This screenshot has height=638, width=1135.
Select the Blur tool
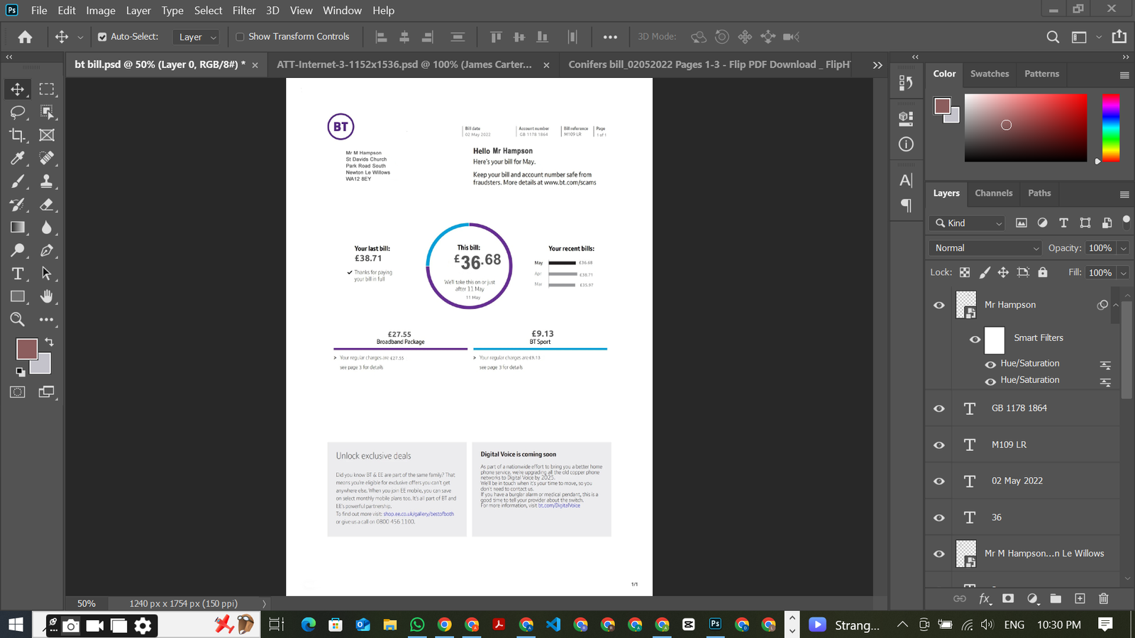(x=47, y=228)
